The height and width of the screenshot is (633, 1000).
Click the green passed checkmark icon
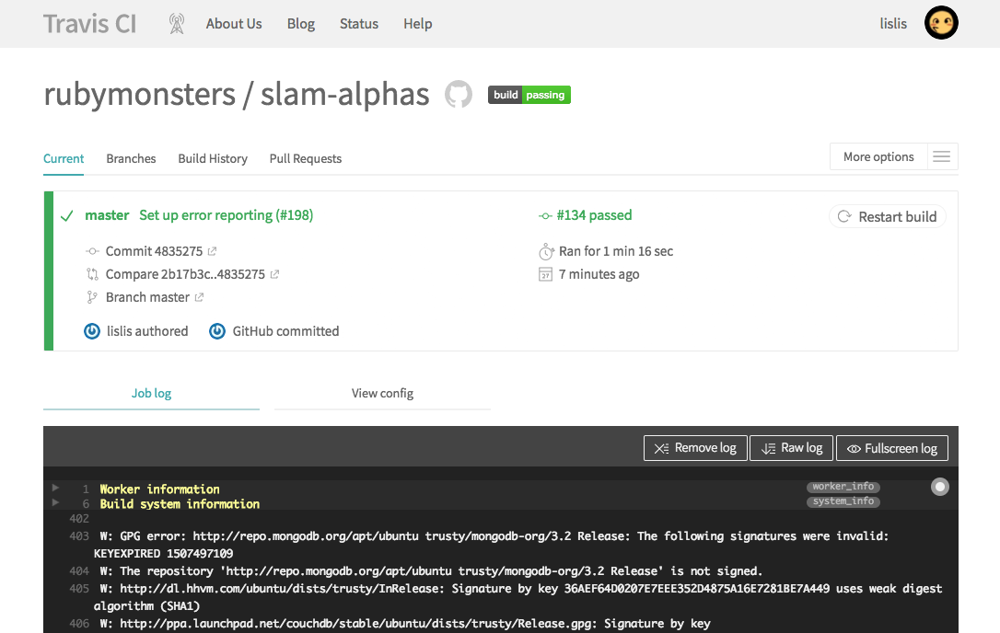[x=67, y=216]
